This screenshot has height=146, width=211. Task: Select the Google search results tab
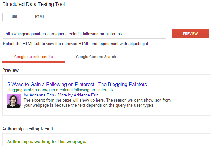[33, 57]
